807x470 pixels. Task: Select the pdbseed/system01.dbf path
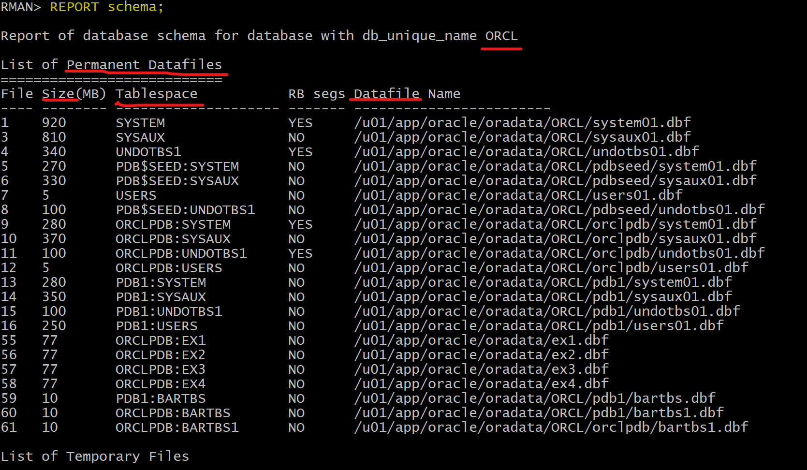click(x=555, y=166)
